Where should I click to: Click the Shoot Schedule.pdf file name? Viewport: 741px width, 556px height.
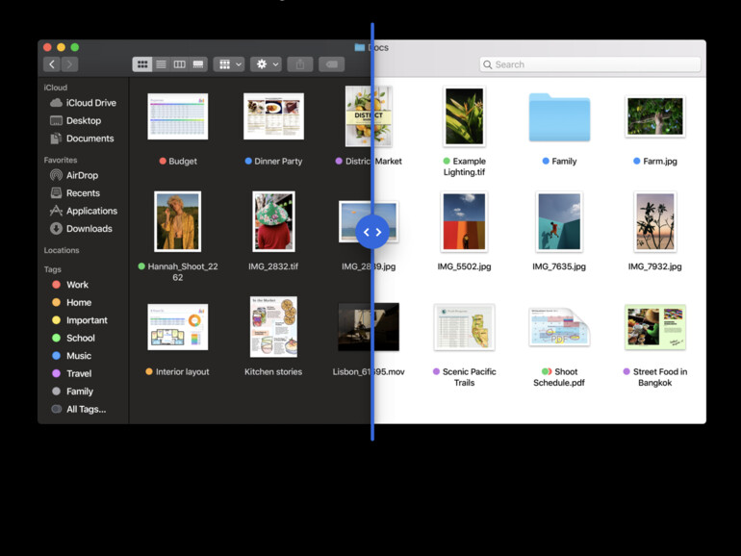559,377
